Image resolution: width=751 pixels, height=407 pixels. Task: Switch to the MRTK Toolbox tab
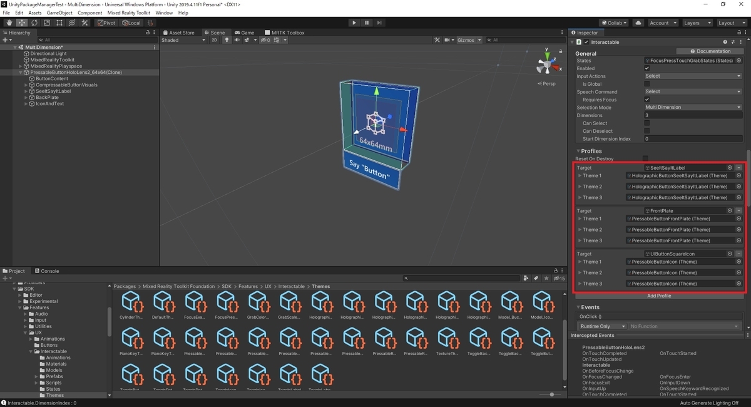click(x=285, y=33)
